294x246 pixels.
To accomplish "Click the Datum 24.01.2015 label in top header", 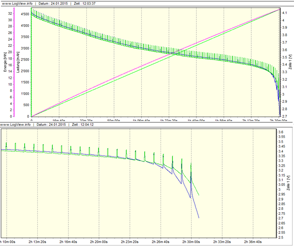I will [x=58, y=4].
